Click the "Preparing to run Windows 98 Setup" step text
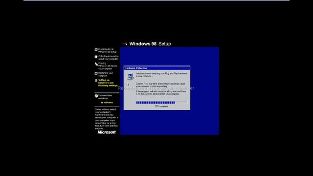The image size is (313, 176). [x=108, y=50]
